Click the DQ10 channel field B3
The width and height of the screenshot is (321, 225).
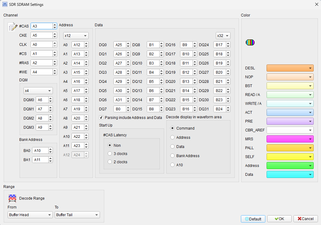tap(153, 63)
